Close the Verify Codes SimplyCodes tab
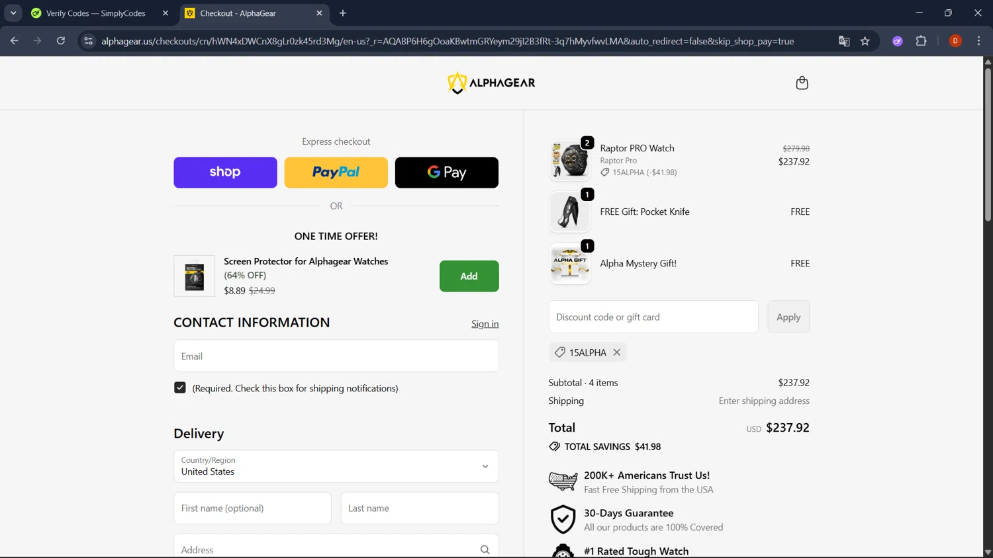The image size is (993, 558). [165, 13]
